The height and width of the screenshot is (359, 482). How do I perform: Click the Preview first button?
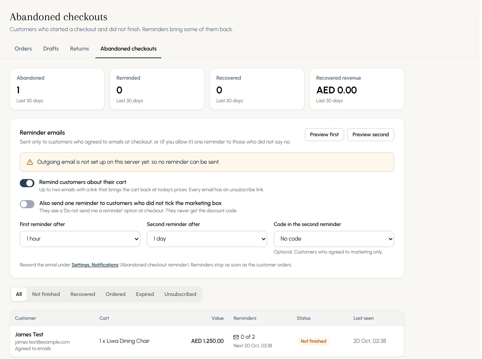coord(324,135)
